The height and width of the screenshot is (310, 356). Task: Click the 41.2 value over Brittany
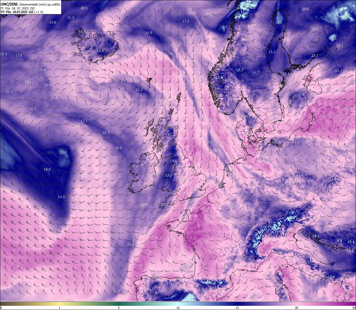pyautogui.click(x=158, y=238)
